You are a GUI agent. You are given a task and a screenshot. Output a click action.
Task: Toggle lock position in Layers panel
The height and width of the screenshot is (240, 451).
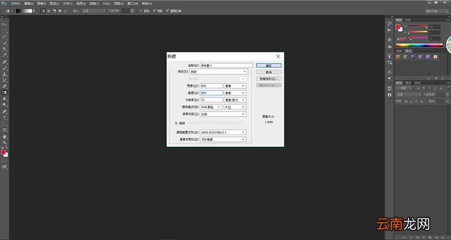coord(417,101)
